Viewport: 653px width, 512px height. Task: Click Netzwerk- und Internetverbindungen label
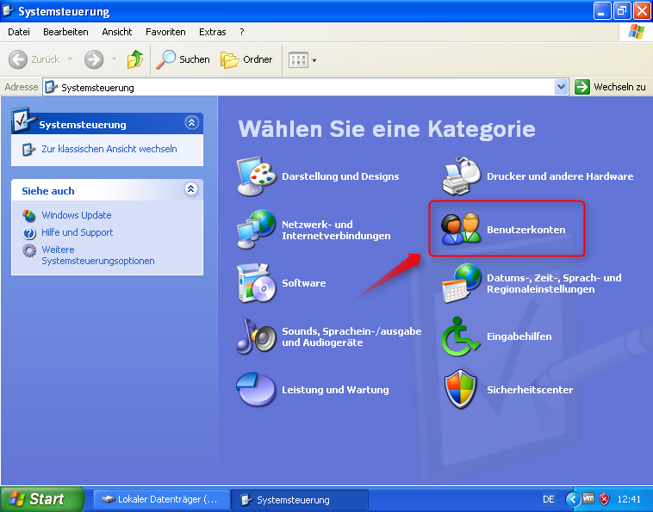point(336,230)
